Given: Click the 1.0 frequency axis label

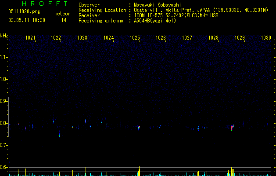Looking at the screenshot, I should pyautogui.click(x=4, y=79).
